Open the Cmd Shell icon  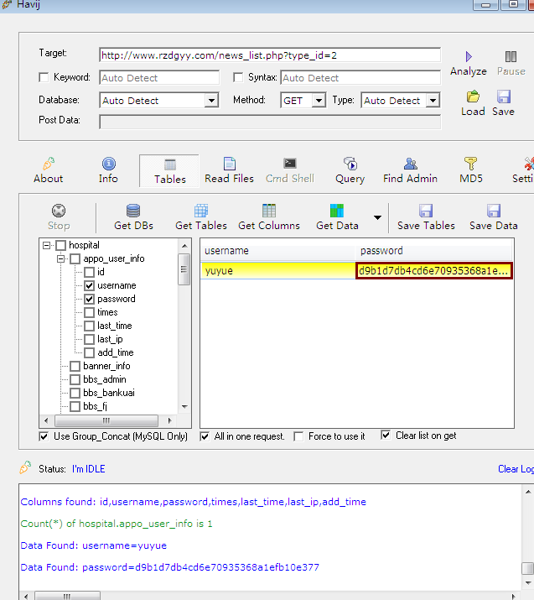(290, 164)
